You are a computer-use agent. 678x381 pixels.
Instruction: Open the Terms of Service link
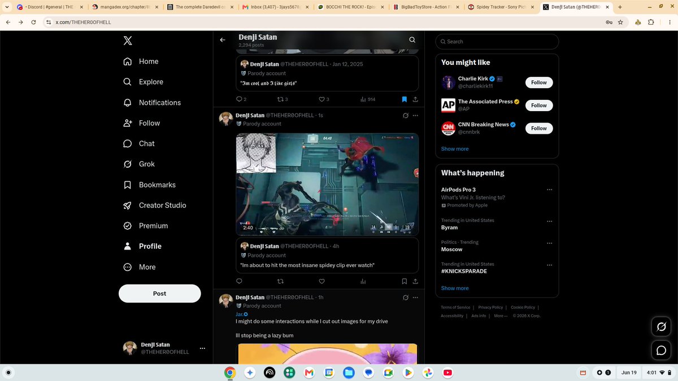click(455, 308)
